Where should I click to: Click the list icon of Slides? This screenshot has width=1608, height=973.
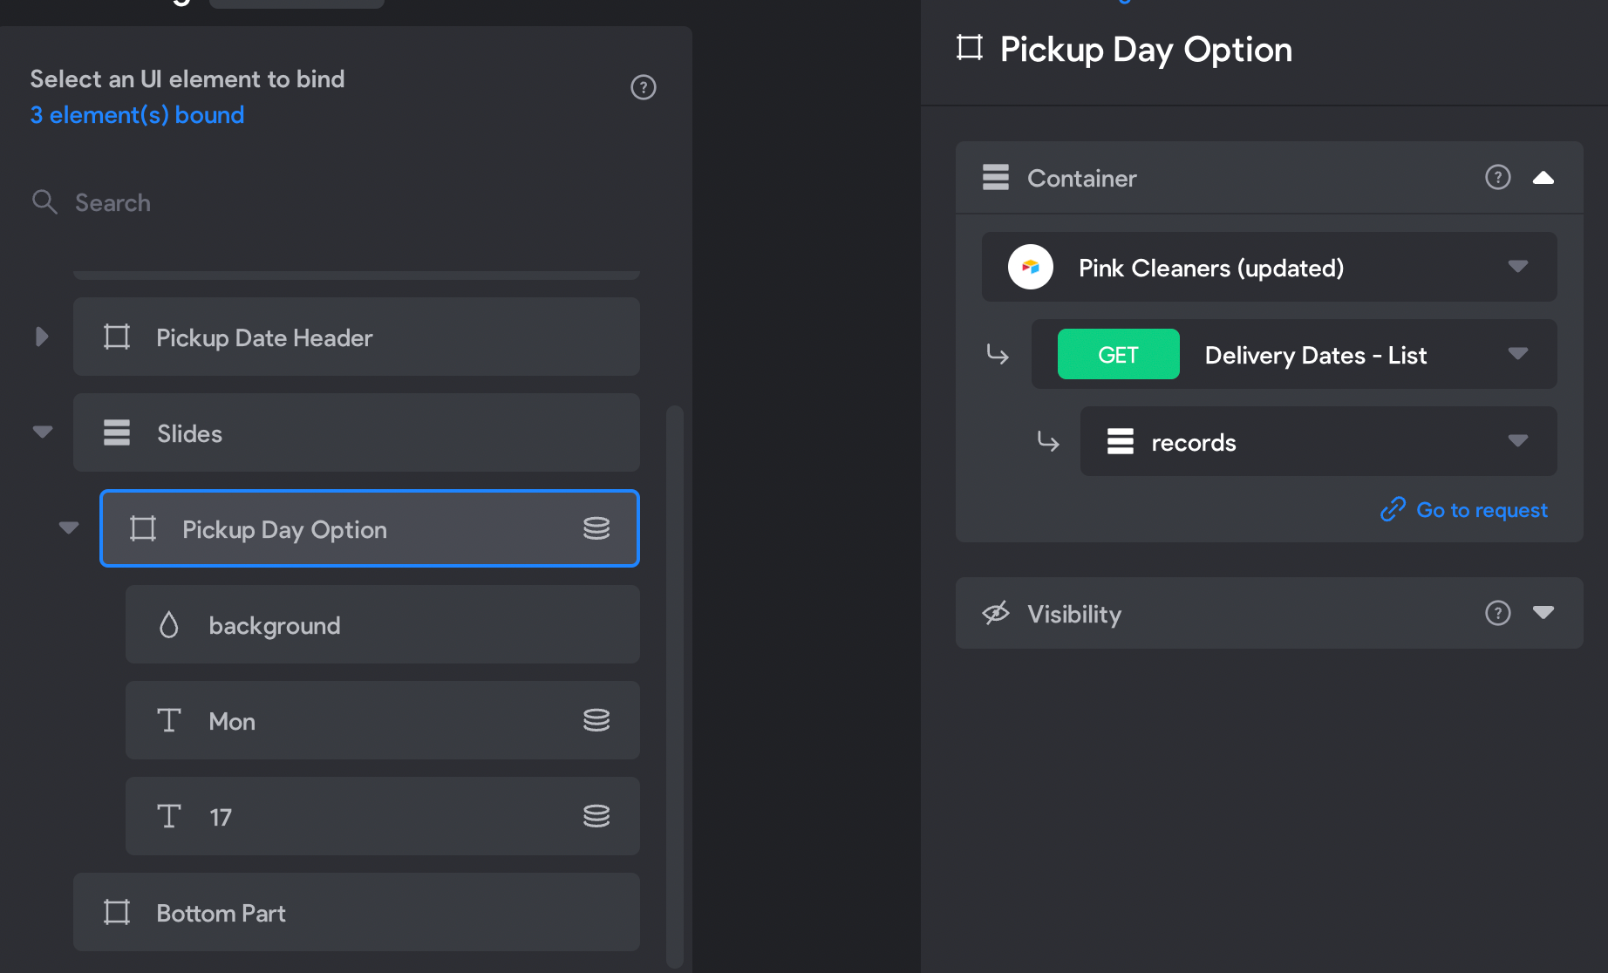pos(117,432)
